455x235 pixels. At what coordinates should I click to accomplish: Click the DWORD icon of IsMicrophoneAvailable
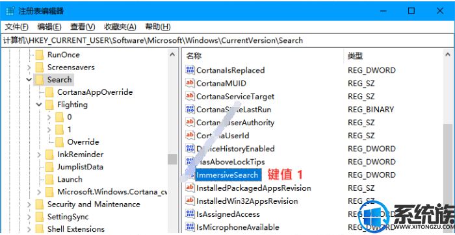(190, 227)
